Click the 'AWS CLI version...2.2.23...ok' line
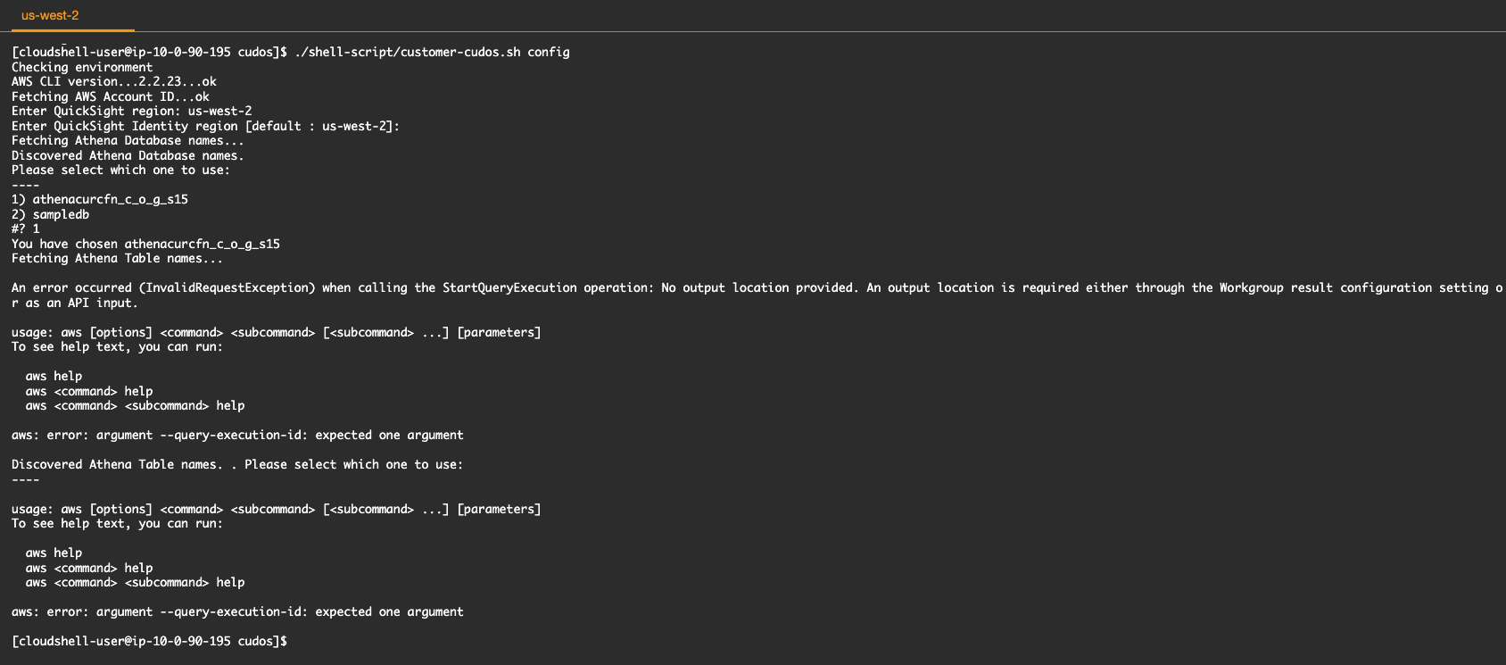Screen dimensions: 1506x665 (113, 81)
